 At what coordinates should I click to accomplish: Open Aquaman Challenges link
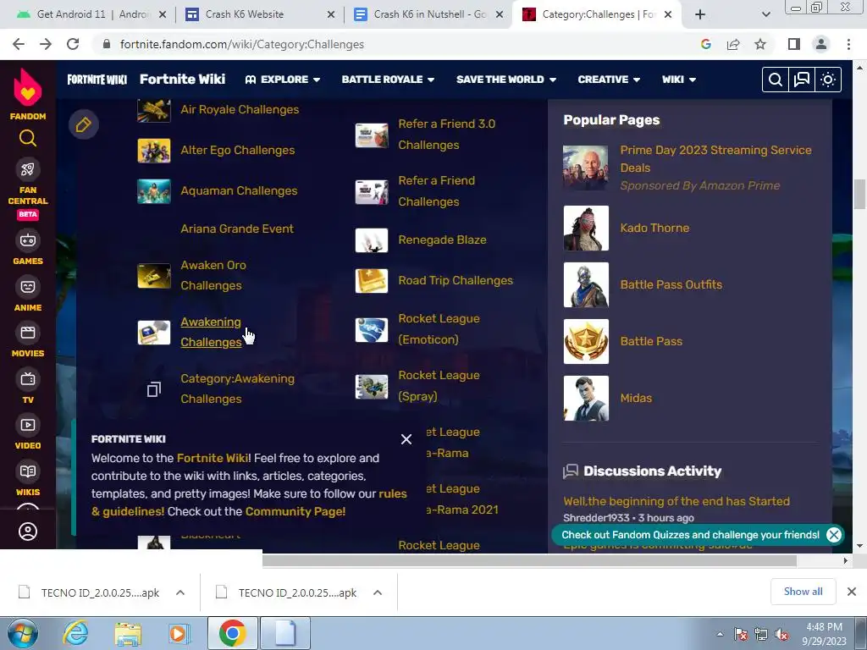click(239, 190)
